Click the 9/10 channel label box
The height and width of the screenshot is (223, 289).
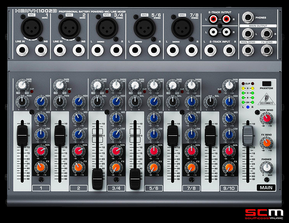(x=229, y=188)
